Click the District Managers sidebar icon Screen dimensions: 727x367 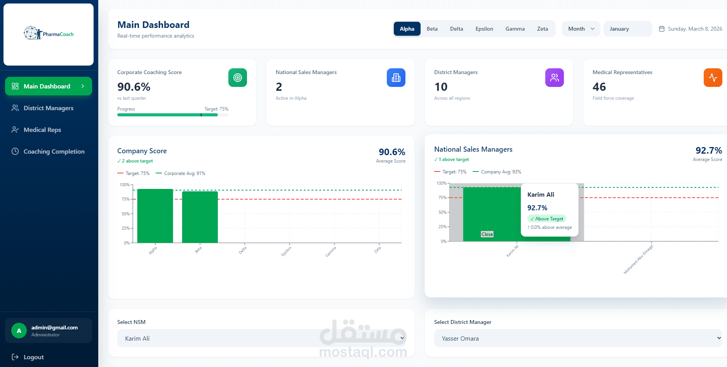15,108
